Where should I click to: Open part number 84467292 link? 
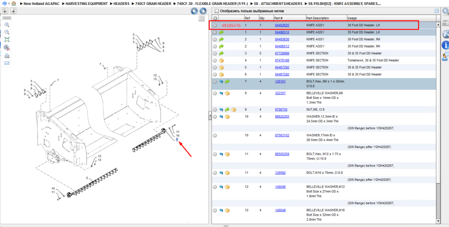282,68
